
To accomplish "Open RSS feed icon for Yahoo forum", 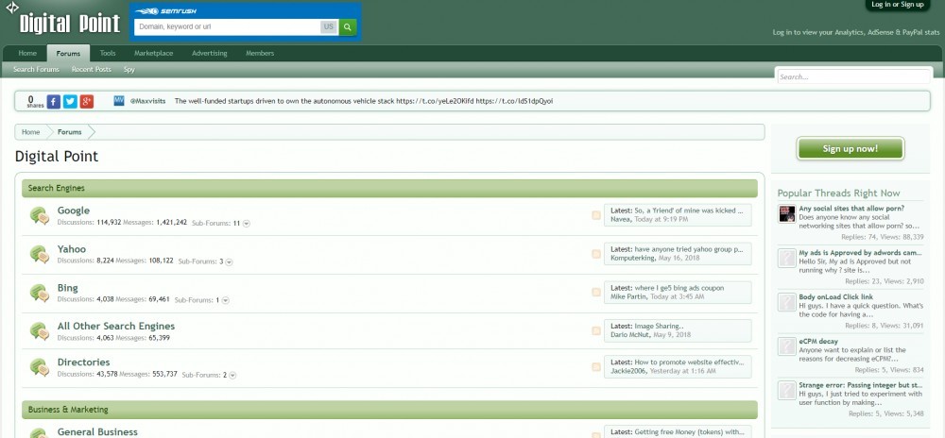I will [596, 254].
